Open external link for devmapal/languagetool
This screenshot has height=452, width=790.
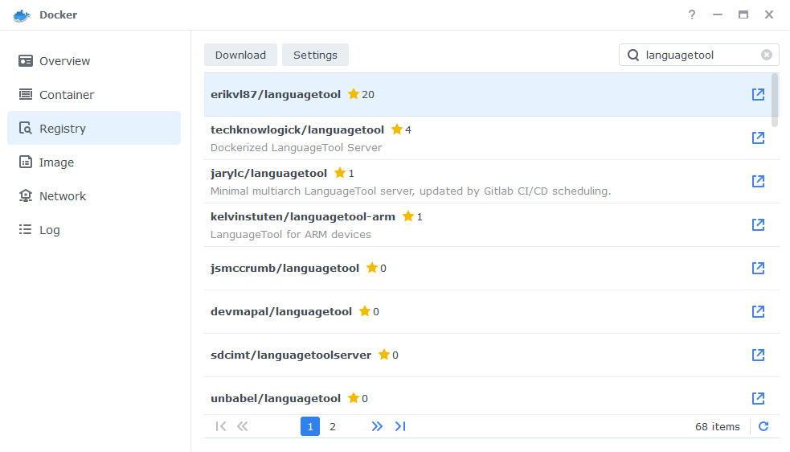click(758, 311)
